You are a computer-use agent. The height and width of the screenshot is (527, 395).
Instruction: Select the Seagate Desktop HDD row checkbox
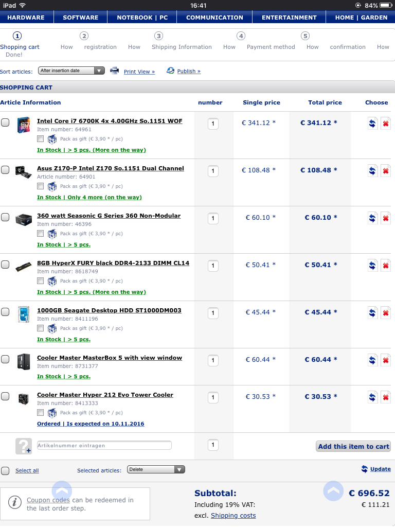tap(5, 312)
